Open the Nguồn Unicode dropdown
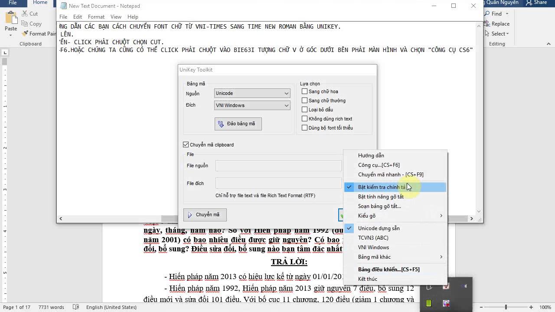 252,93
